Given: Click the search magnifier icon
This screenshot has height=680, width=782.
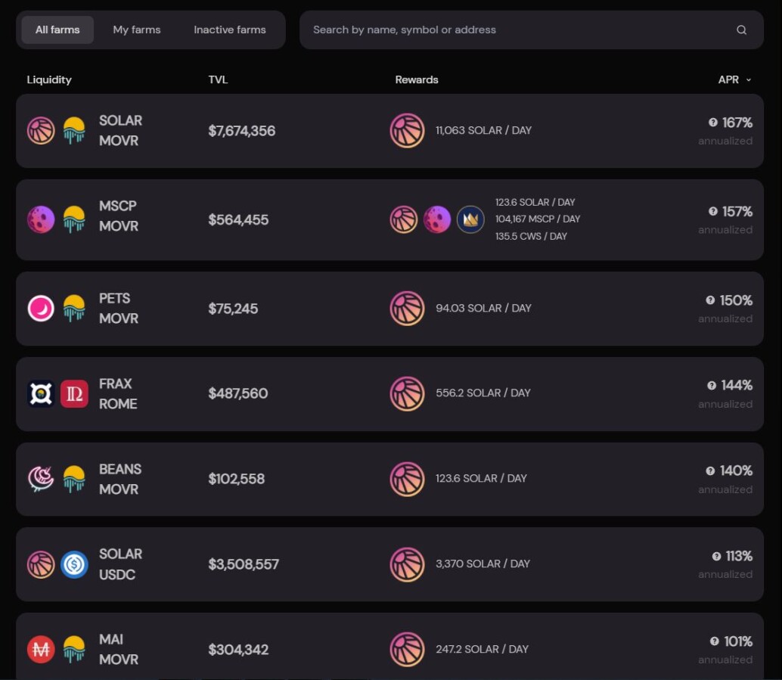Looking at the screenshot, I should tap(741, 30).
